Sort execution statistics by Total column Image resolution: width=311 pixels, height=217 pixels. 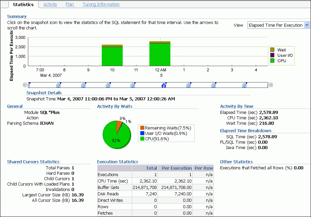(151, 168)
